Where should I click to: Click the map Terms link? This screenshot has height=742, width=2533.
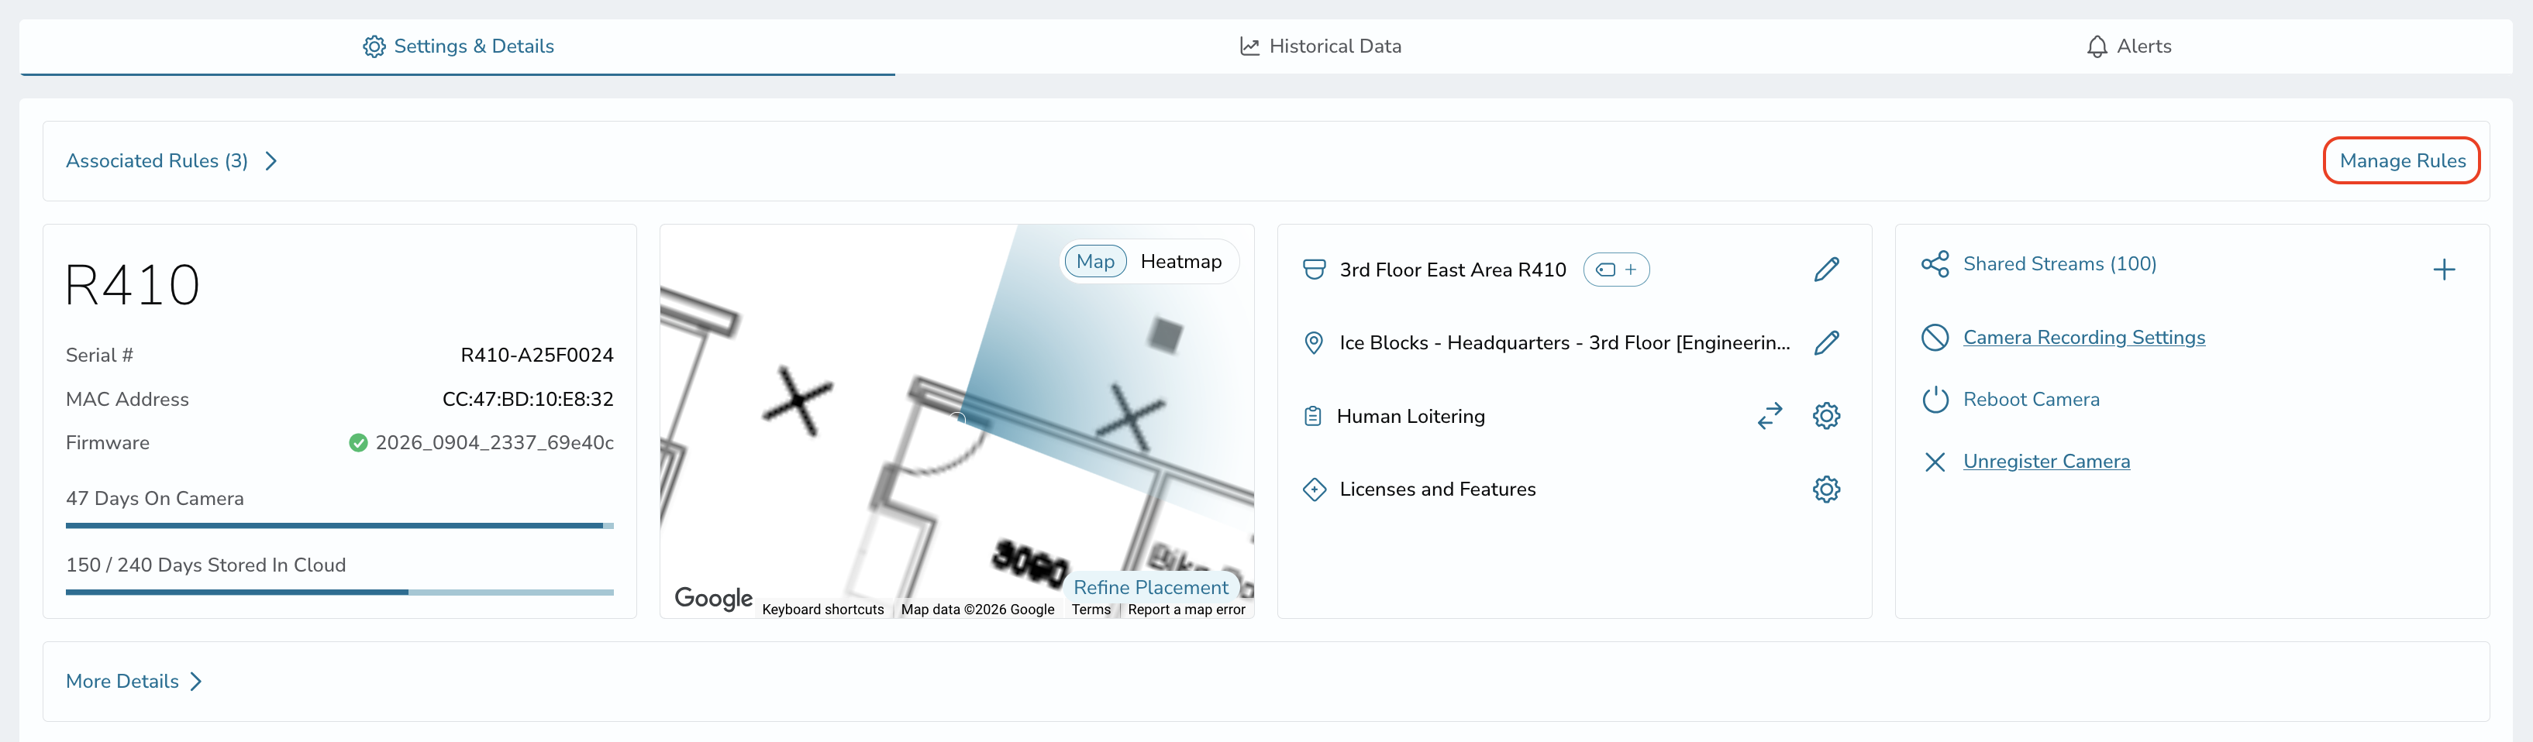coord(1091,610)
